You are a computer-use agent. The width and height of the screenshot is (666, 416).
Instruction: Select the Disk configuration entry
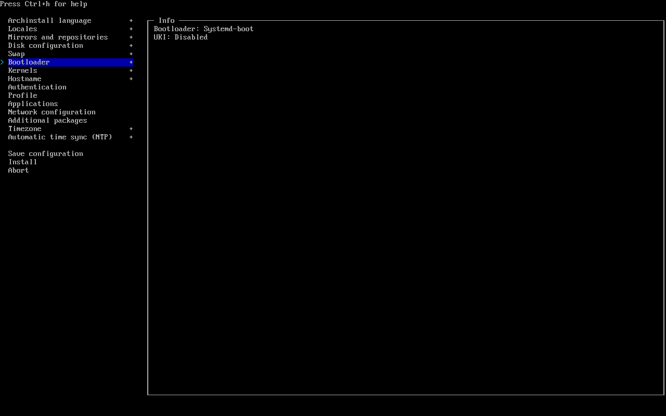(x=45, y=46)
